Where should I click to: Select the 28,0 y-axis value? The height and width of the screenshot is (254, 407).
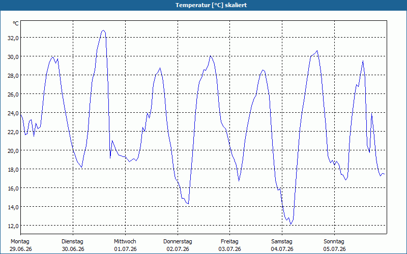13,75
